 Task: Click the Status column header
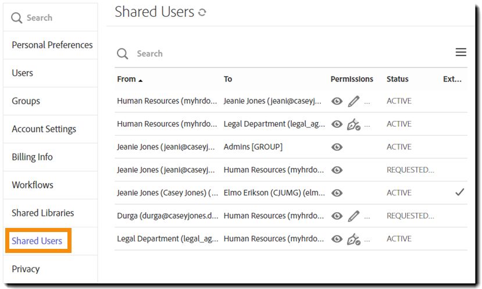coord(397,79)
